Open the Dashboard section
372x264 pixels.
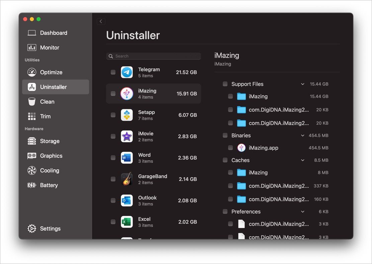pos(56,33)
